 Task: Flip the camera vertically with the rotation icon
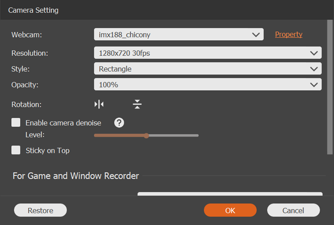coord(137,104)
